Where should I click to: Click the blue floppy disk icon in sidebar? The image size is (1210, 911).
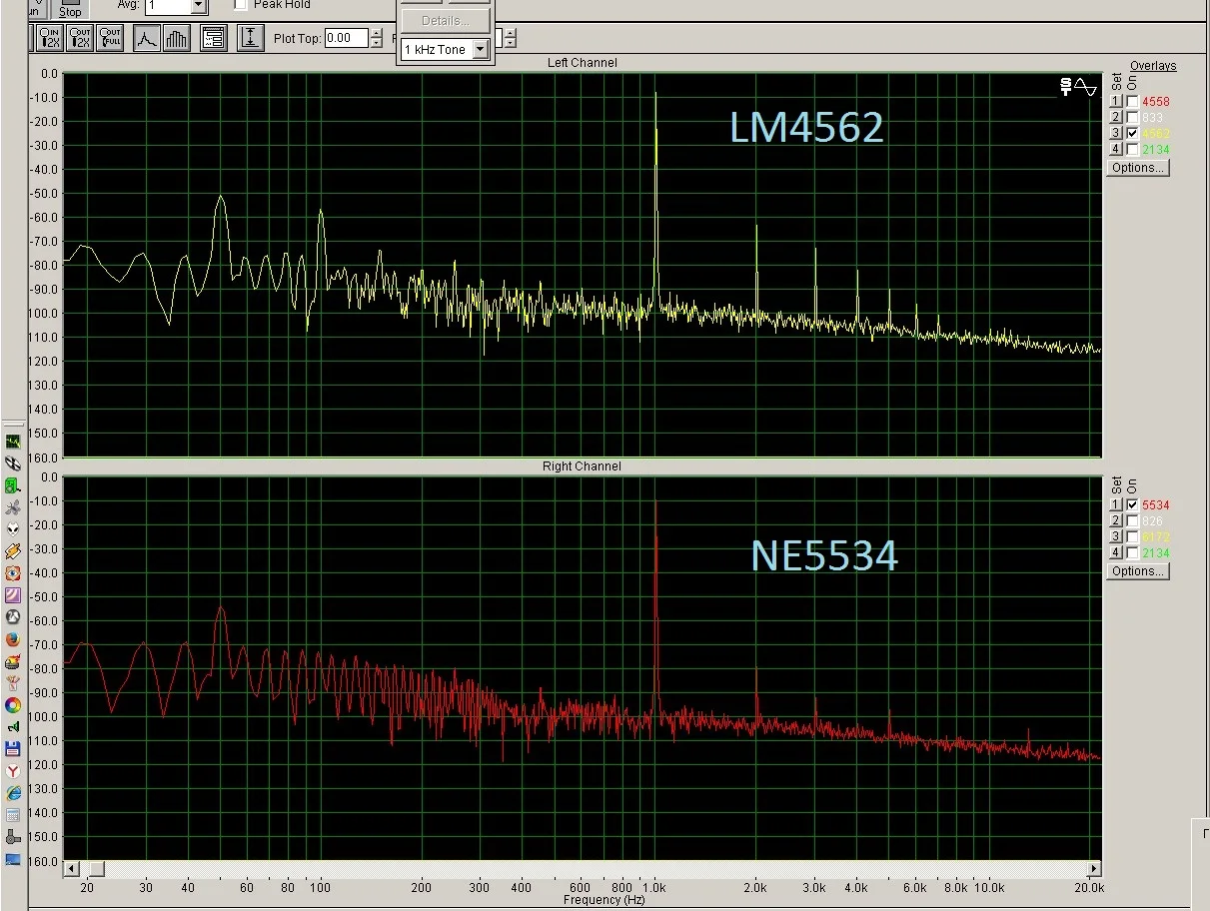tap(13, 749)
